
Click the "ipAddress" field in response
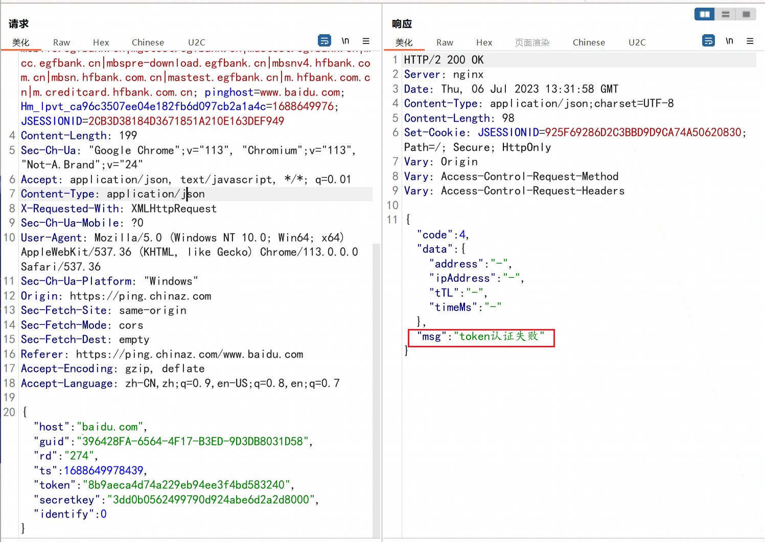tap(476, 278)
